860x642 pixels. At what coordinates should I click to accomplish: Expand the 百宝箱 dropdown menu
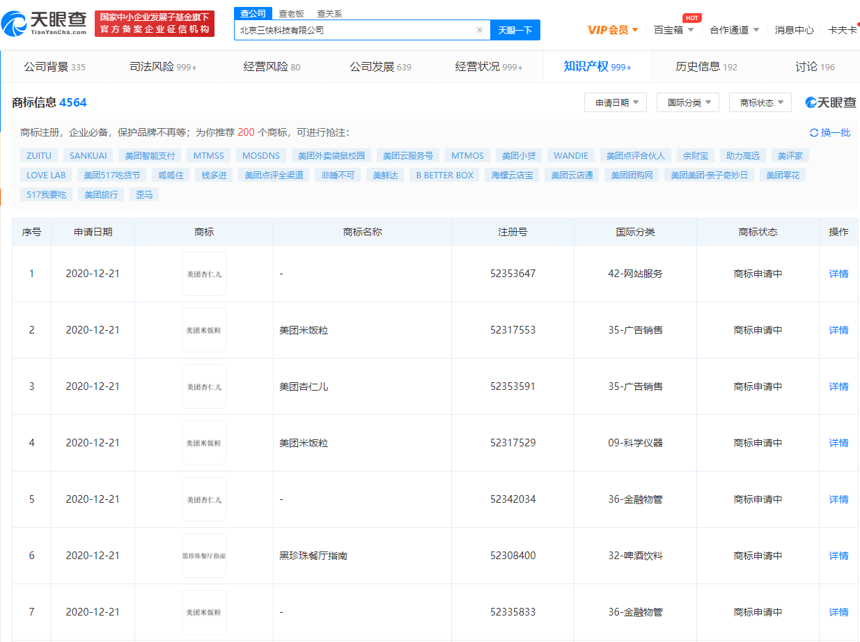coord(674,30)
